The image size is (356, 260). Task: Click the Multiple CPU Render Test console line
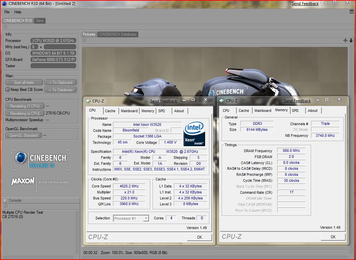pos(23,212)
